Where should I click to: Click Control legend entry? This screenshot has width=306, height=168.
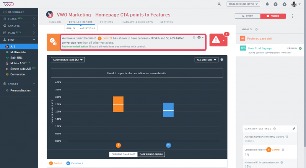55,163
